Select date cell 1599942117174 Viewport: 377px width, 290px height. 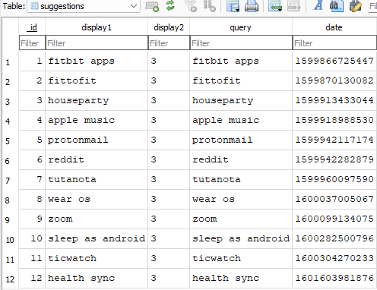[x=334, y=140]
